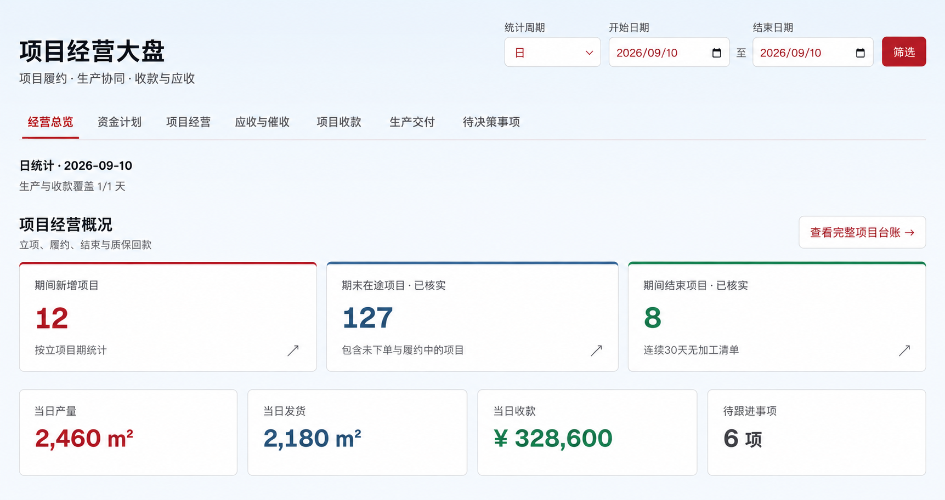Click arrow icon on 期间结束项目 card
This screenshot has width=945, height=500.
pos(904,350)
